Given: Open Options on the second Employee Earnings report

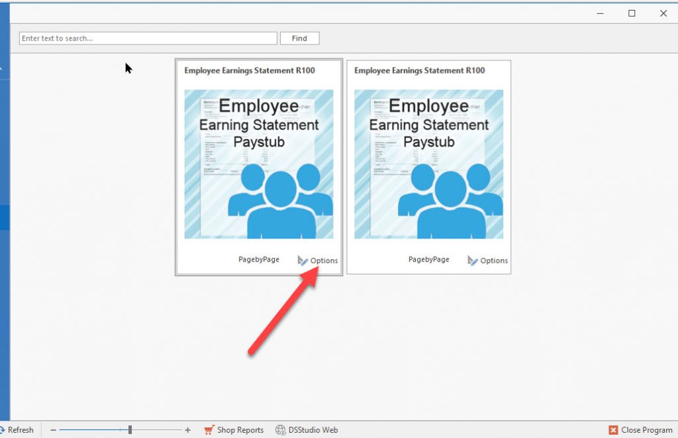Looking at the screenshot, I should pos(488,260).
